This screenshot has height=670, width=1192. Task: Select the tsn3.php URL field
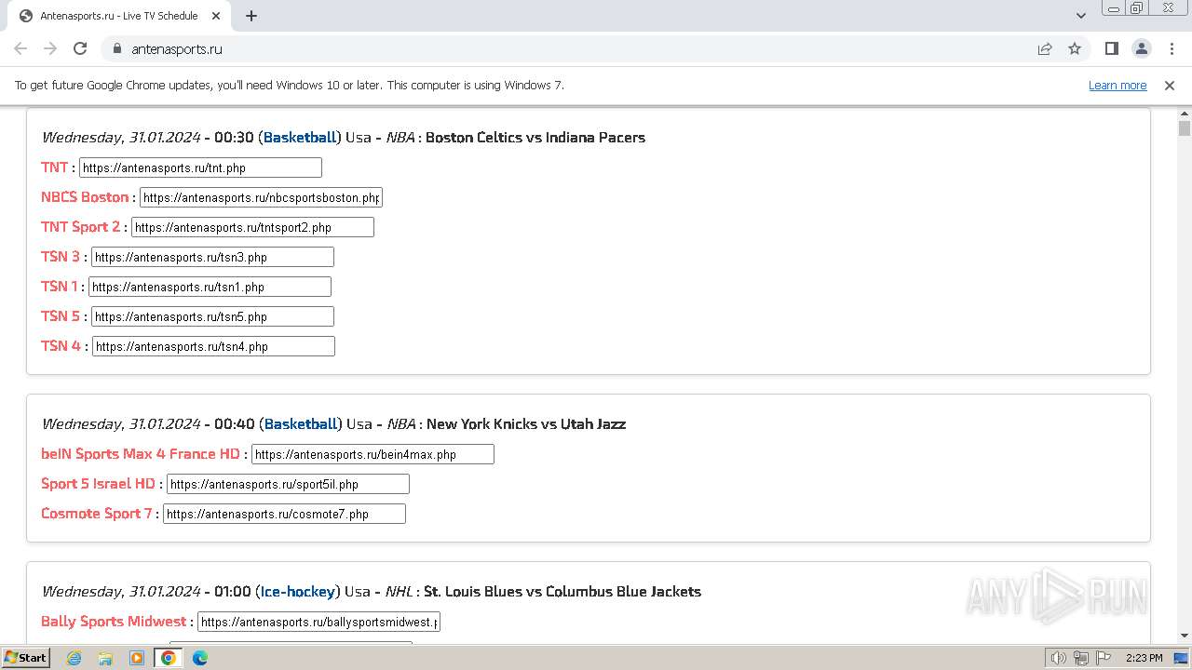[212, 257]
